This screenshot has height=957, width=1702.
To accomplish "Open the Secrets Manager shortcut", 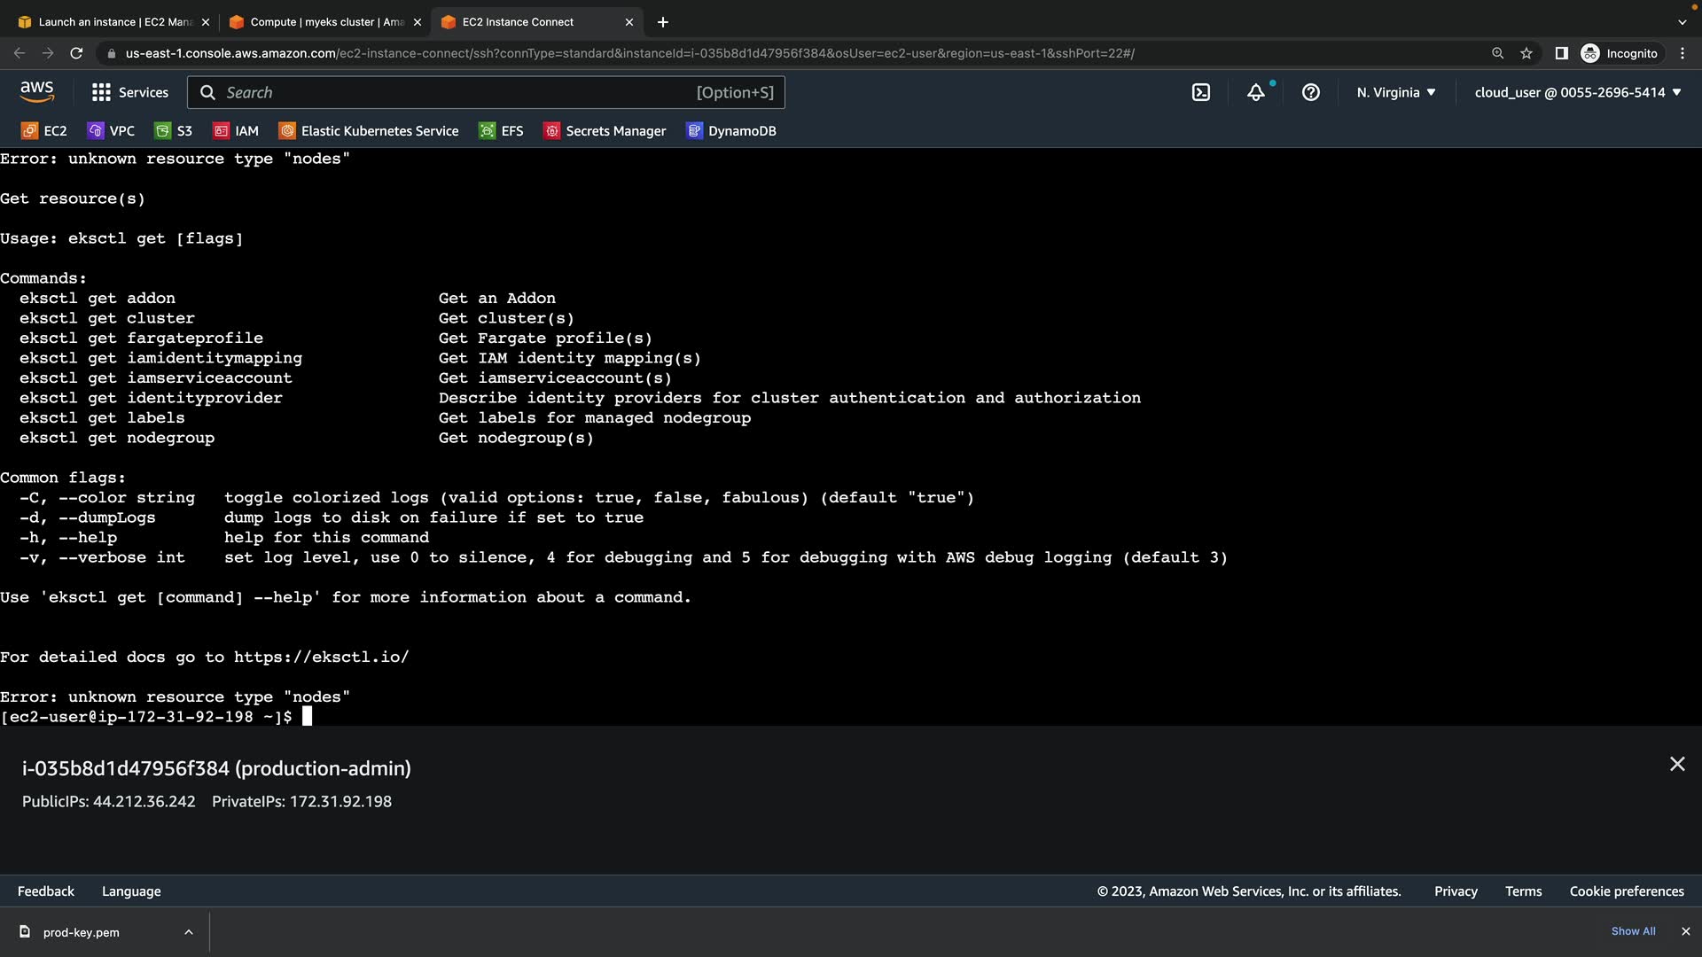I will (x=605, y=131).
